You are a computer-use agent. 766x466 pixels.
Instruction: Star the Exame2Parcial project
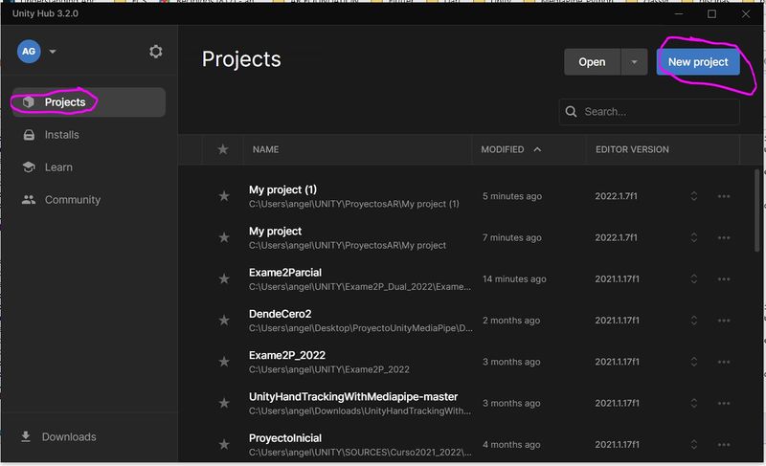click(x=224, y=279)
